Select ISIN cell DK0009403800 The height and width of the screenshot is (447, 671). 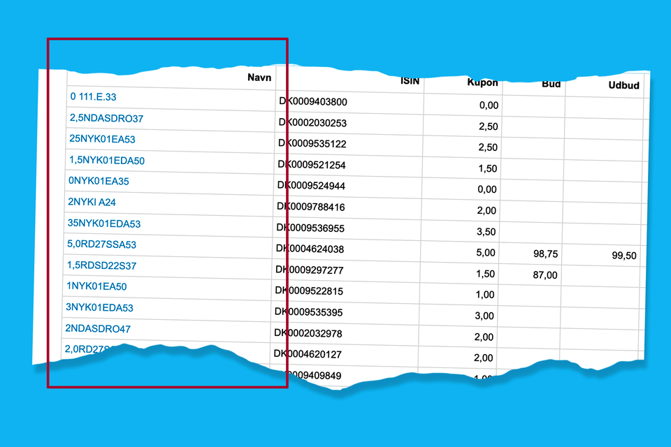(x=314, y=102)
